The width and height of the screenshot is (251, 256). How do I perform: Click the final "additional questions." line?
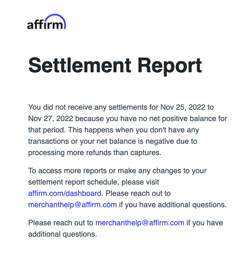pos(63,234)
